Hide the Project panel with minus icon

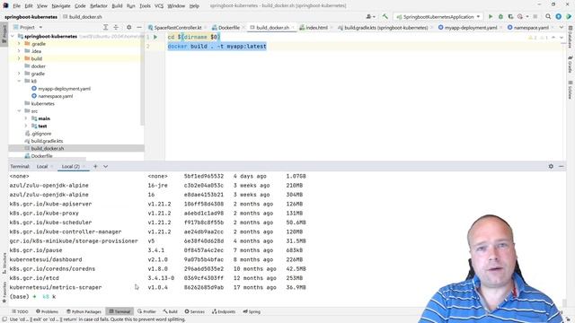[139, 27]
